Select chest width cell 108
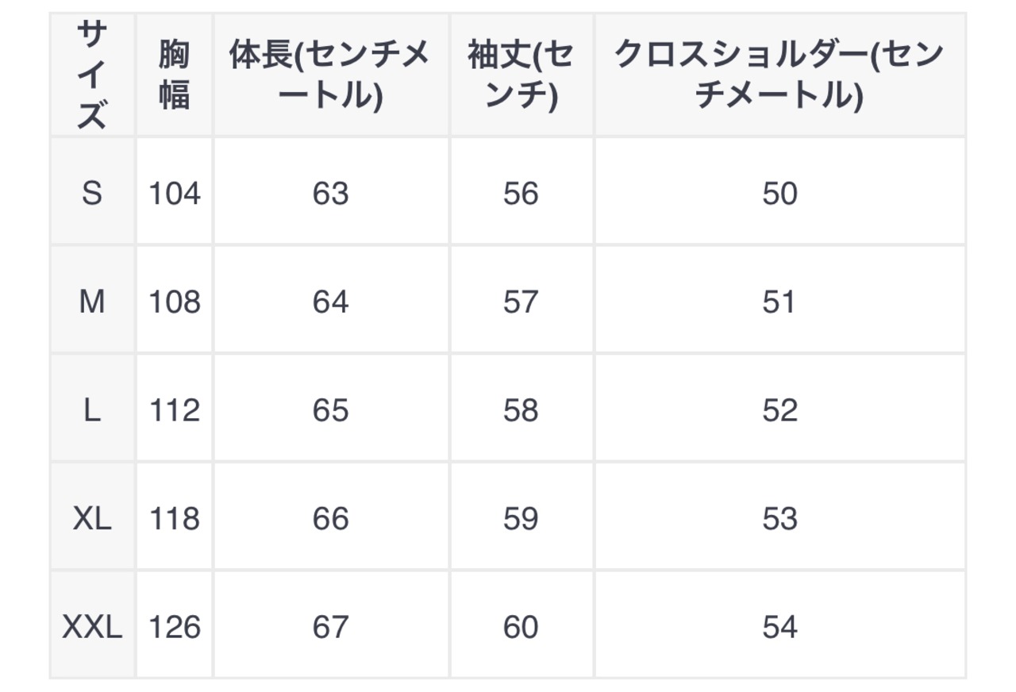Screen dimensions: 1016x692 tap(175, 302)
